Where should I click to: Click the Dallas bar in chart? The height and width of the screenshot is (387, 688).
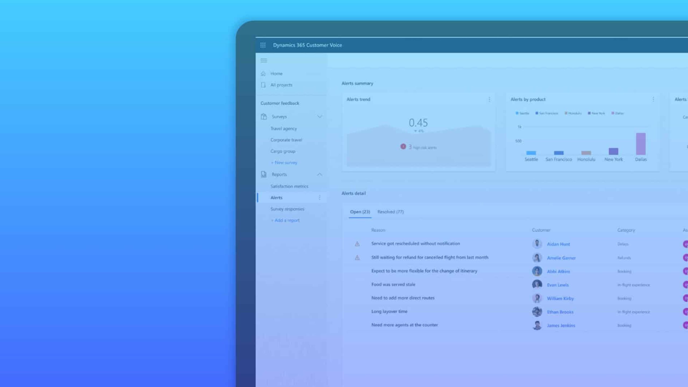tap(640, 144)
